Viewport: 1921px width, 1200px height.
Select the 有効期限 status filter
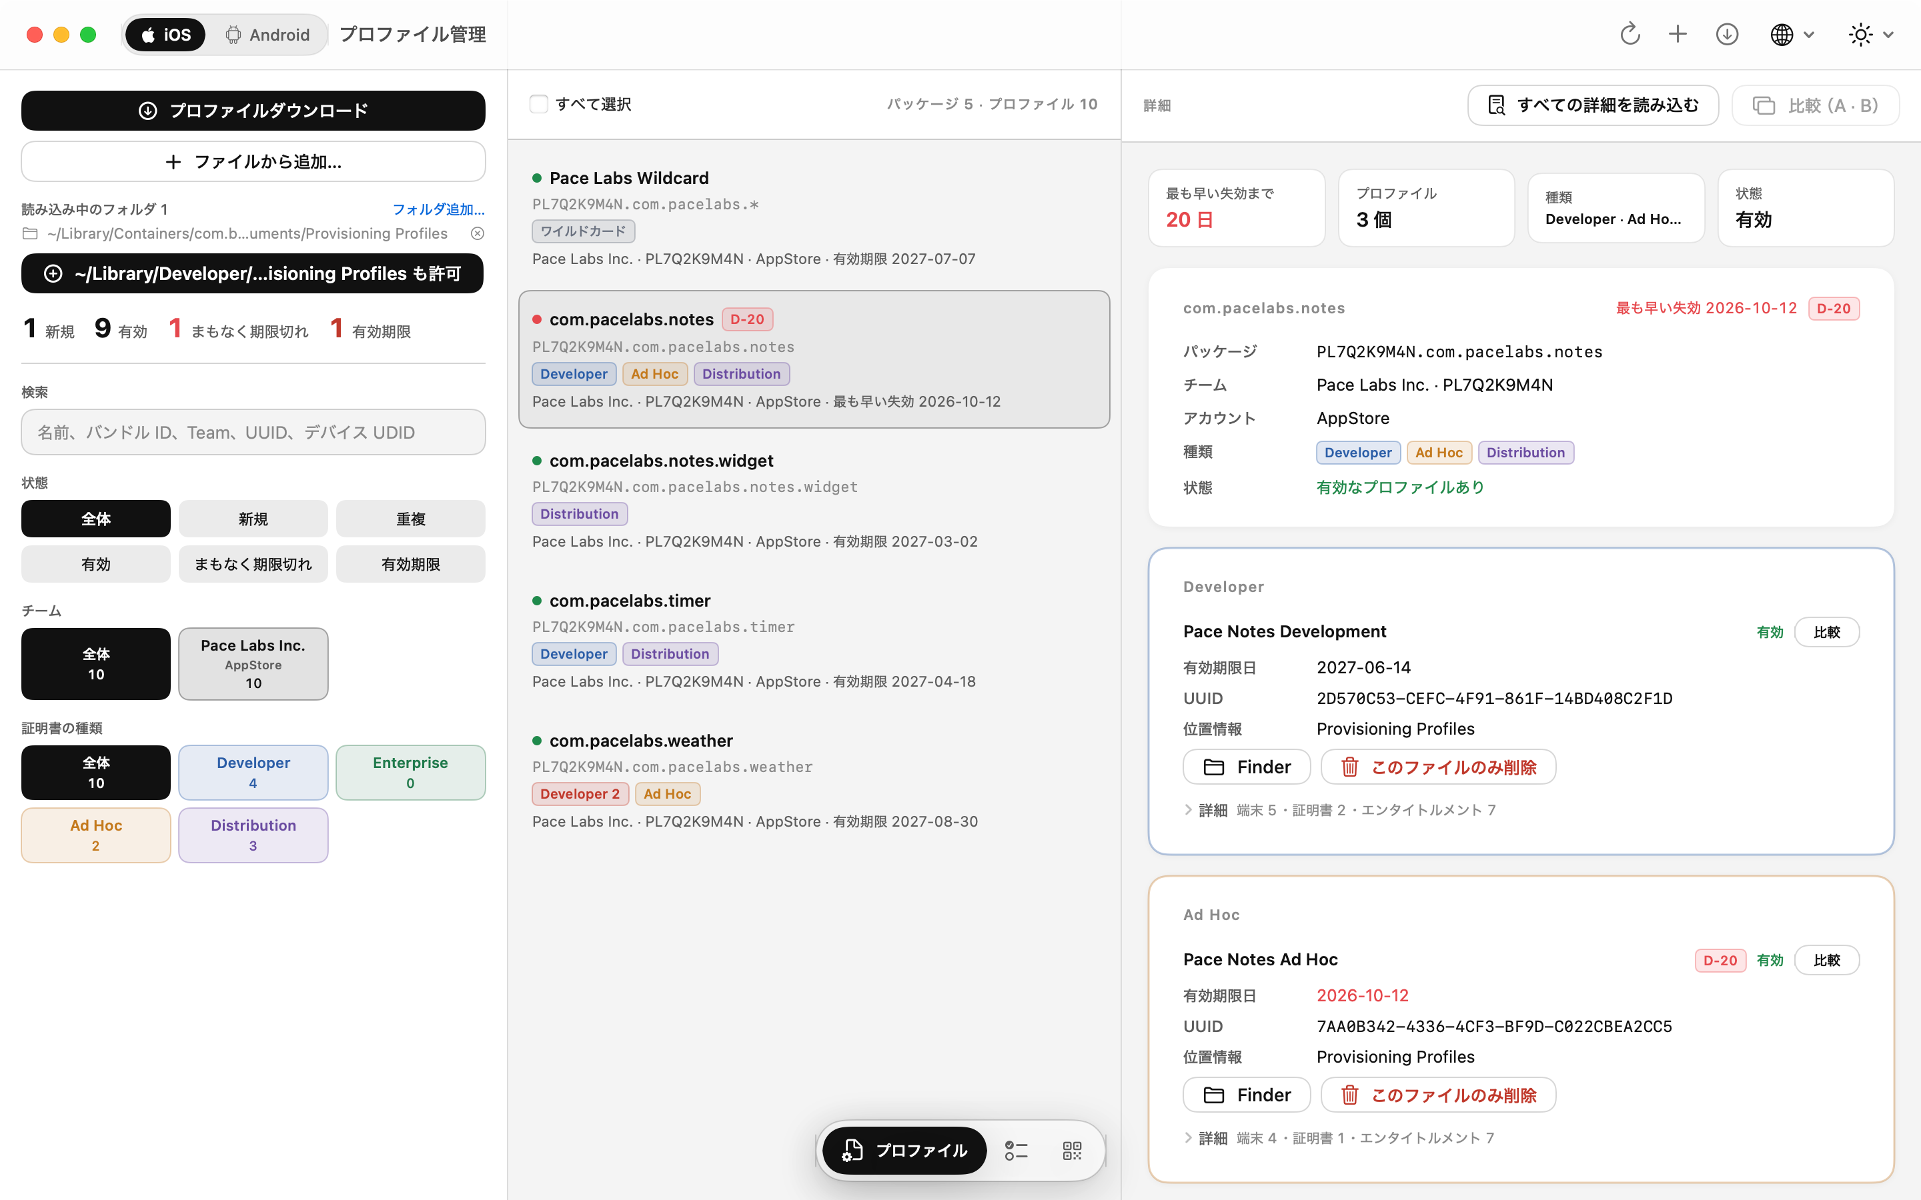point(410,564)
